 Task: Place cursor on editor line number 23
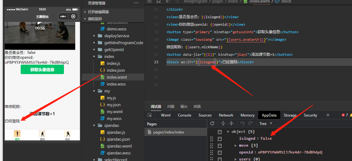coord(156,62)
